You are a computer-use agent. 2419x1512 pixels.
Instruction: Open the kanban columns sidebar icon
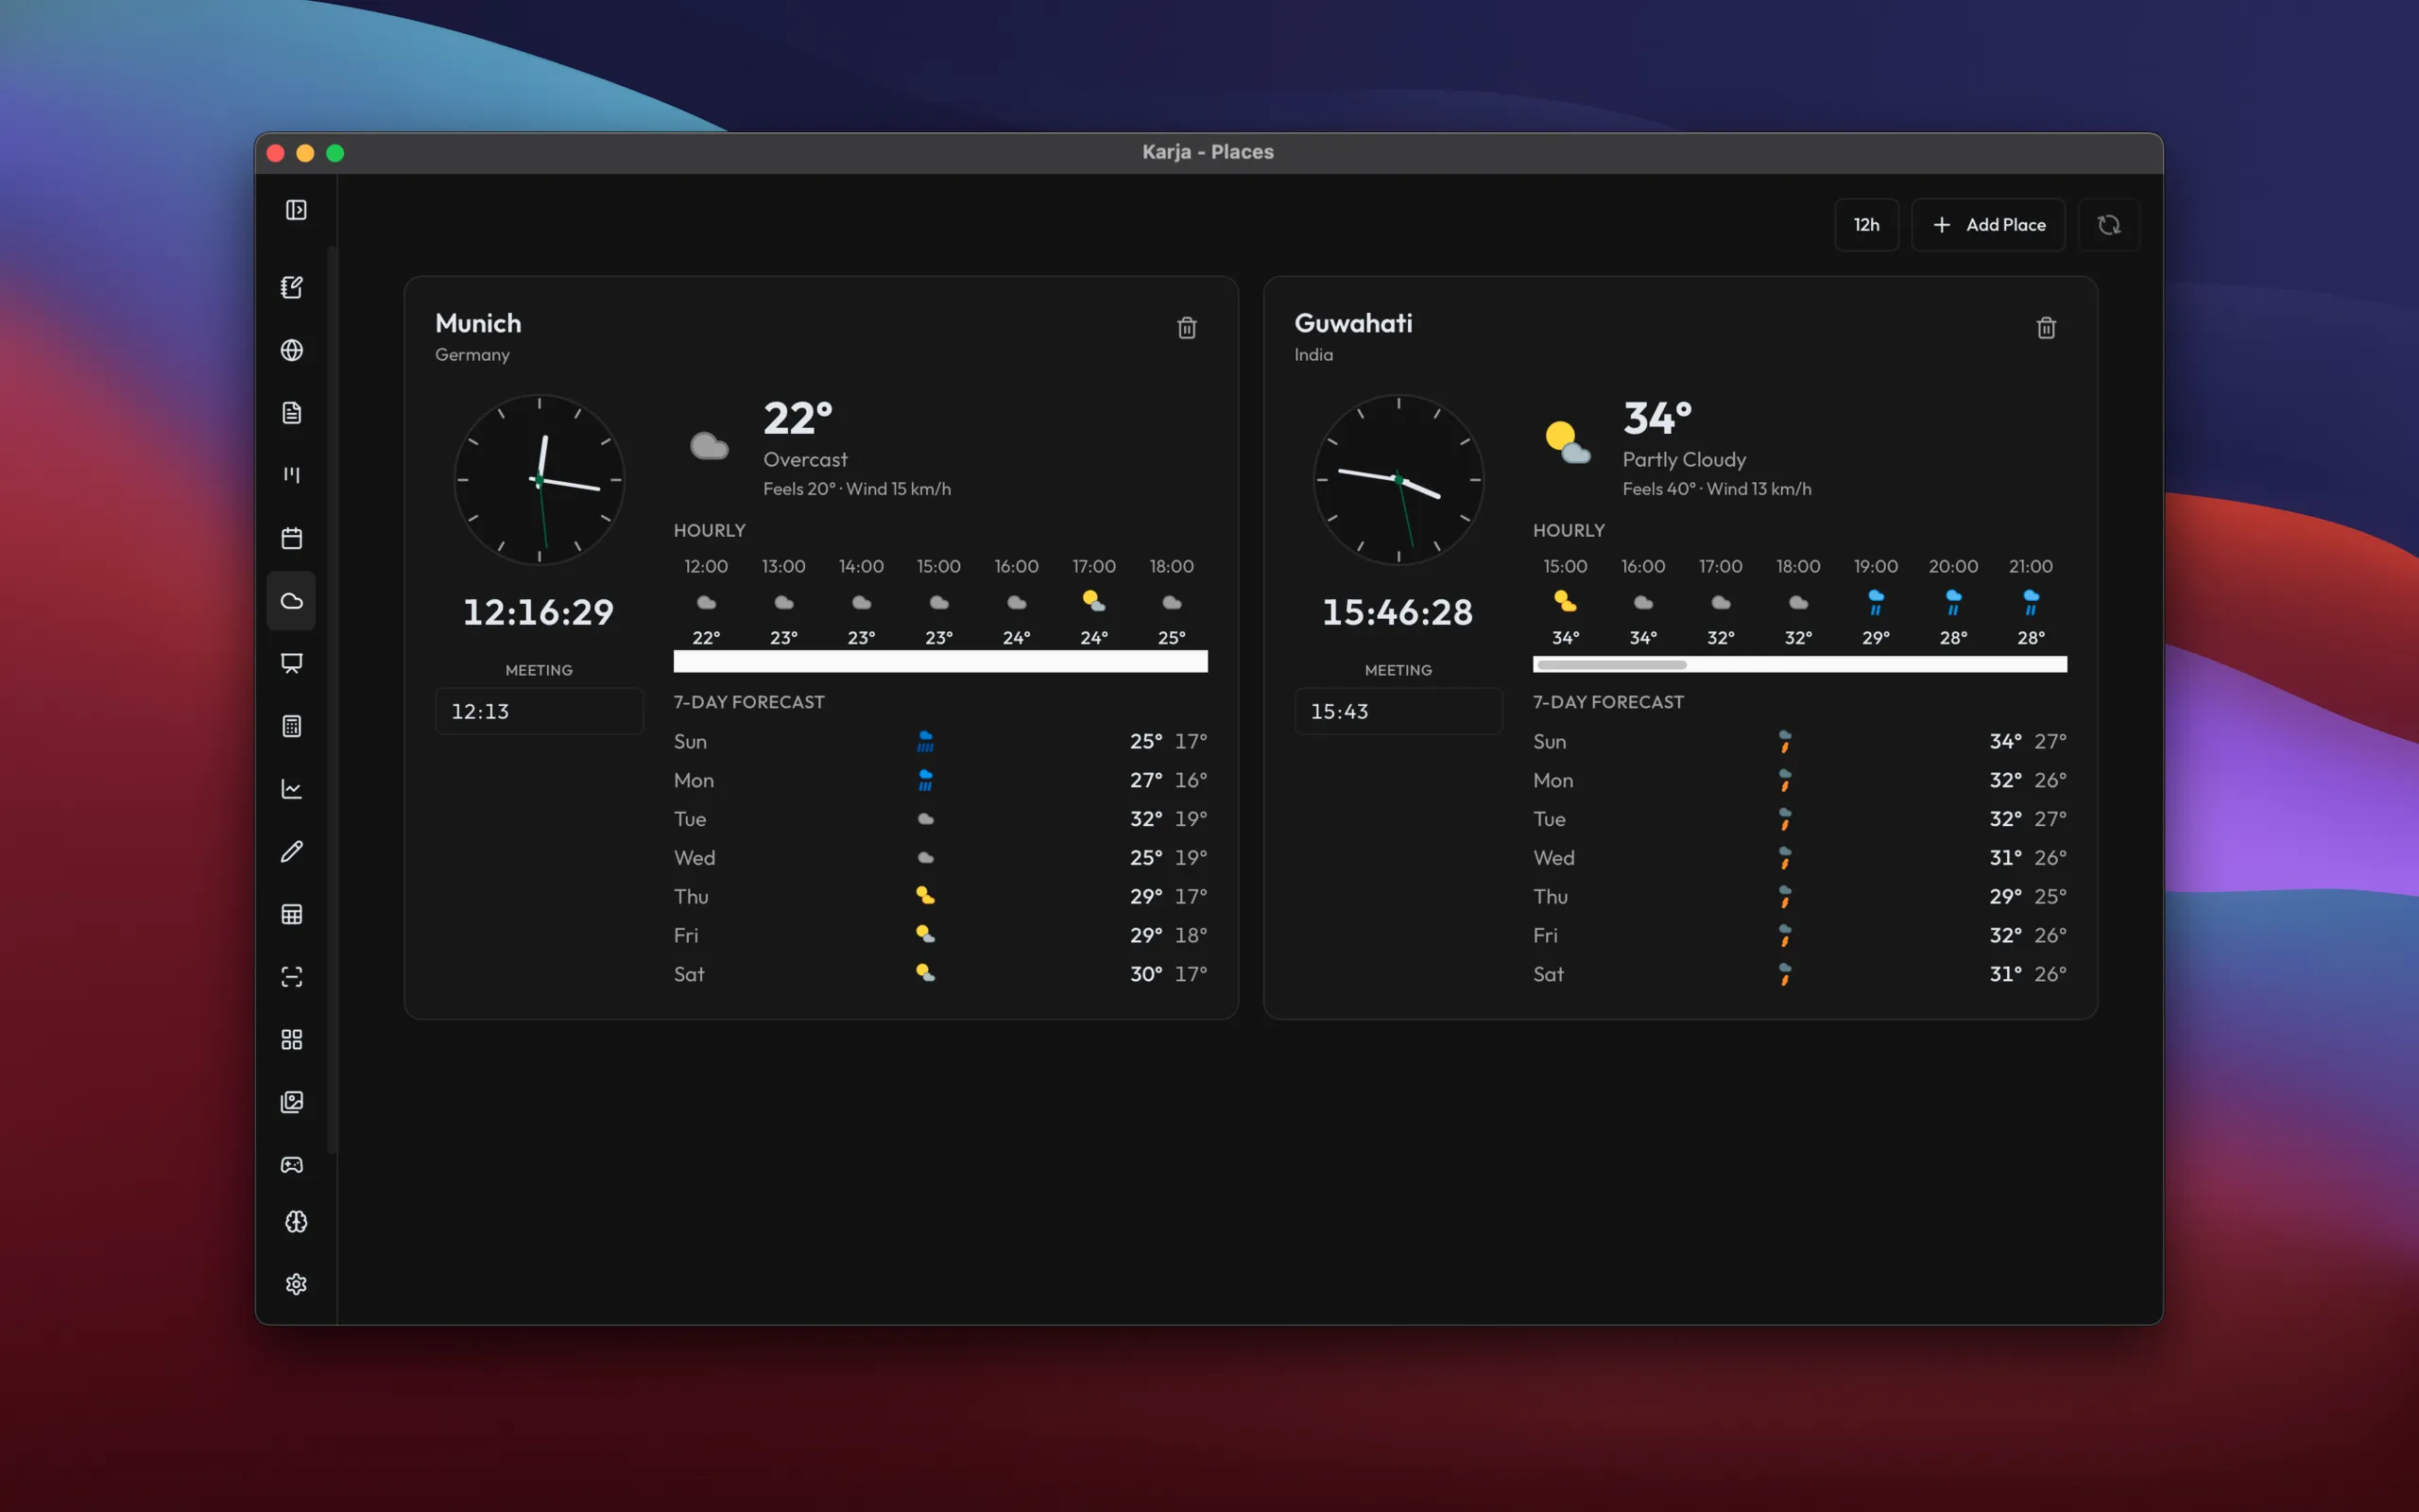pyautogui.click(x=292, y=475)
